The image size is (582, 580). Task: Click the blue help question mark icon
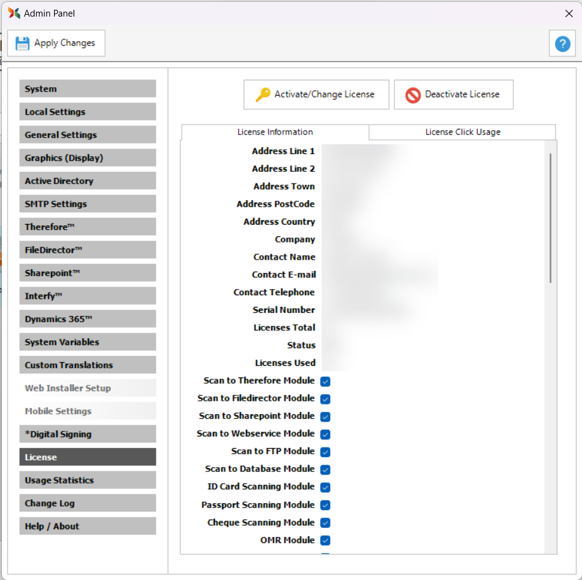pyautogui.click(x=562, y=44)
